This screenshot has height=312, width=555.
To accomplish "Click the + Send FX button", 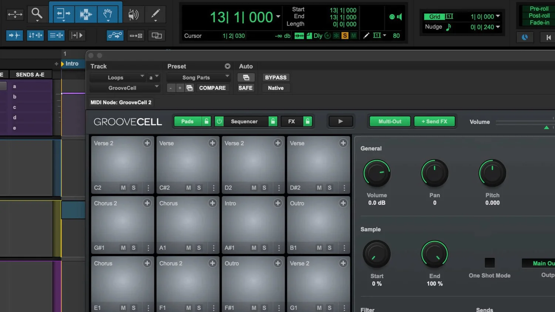I will pyautogui.click(x=434, y=121).
